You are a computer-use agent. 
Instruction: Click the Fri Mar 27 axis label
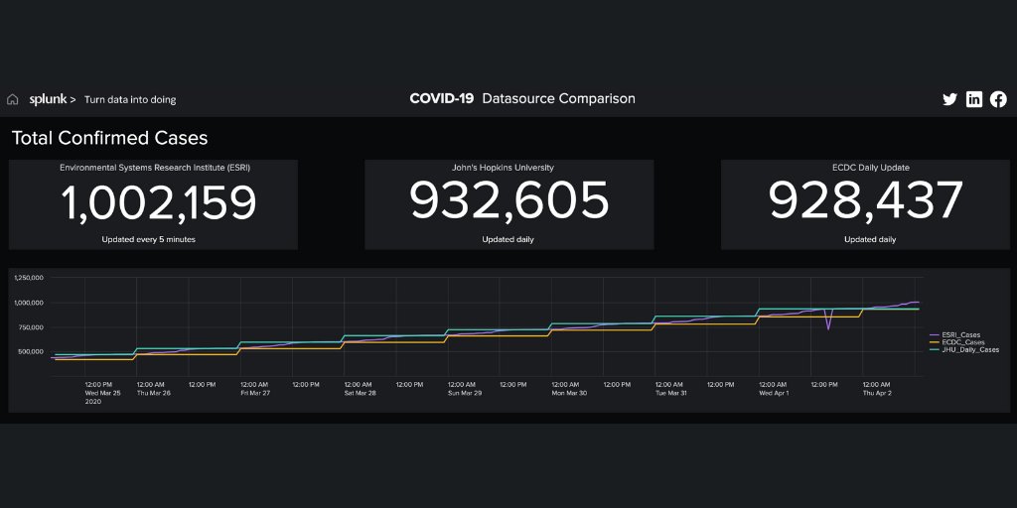255,393
